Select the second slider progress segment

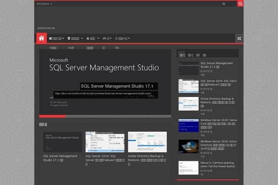[x=79, y=116]
